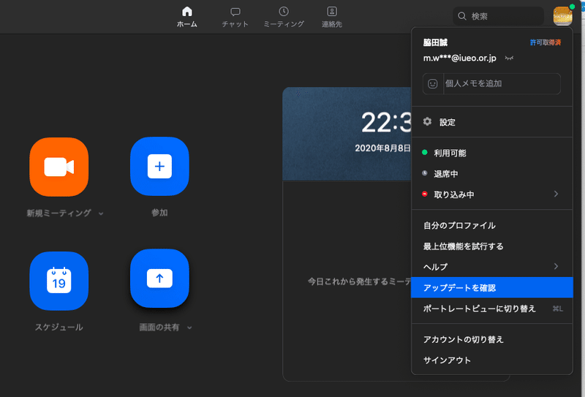Expand the 取り込み中 submenu arrow

tap(556, 194)
